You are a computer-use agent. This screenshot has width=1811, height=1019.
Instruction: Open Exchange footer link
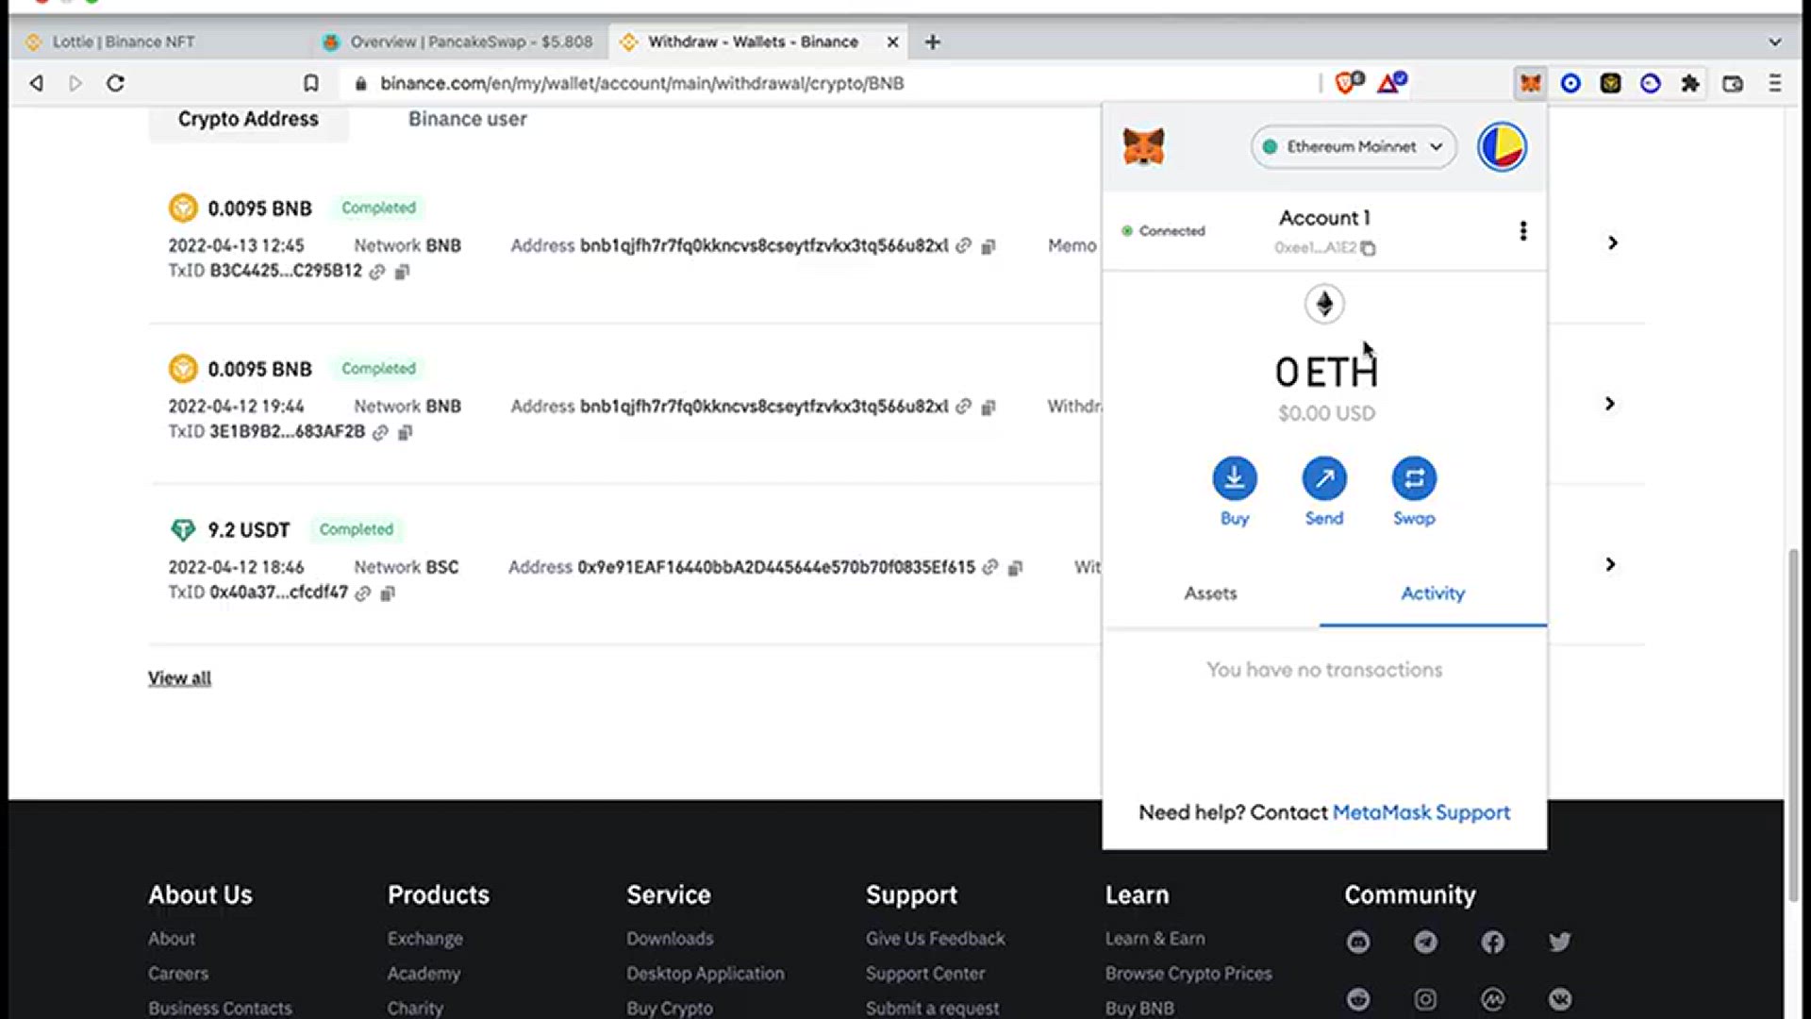[x=424, y=939]
